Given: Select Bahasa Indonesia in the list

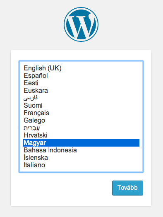Looking at the screenshot, I should pos(50,150).
